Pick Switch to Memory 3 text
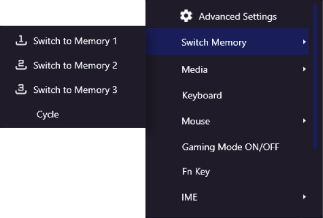Screen dimensions: 323x218 [x=75, y=90]
